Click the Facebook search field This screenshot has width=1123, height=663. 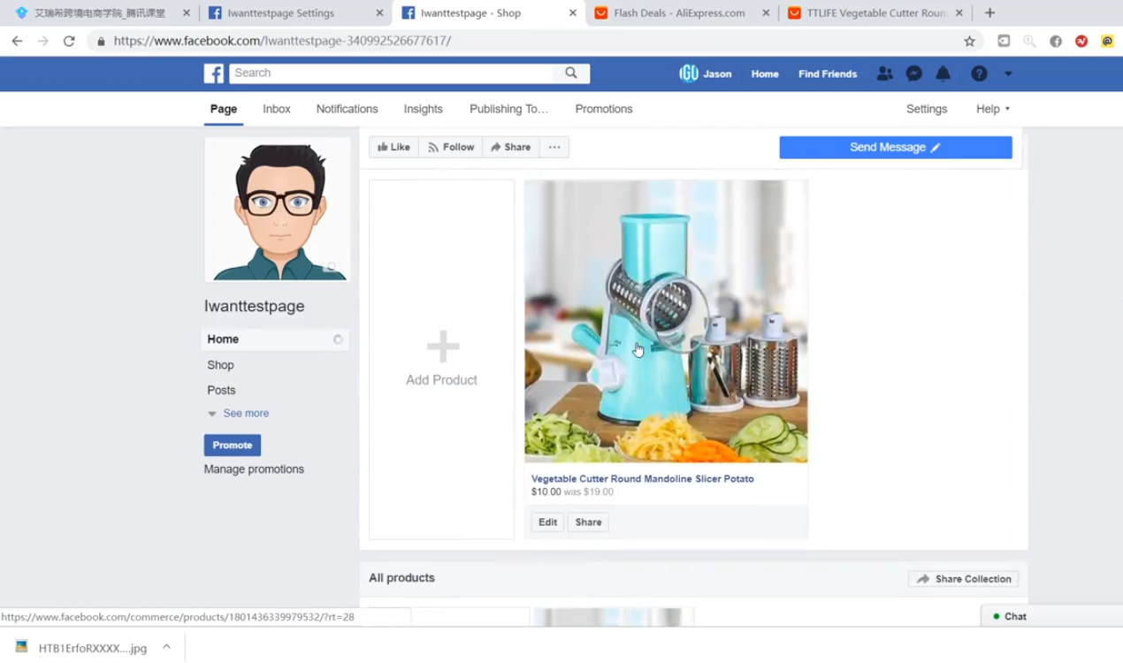[x=392, y=73]
